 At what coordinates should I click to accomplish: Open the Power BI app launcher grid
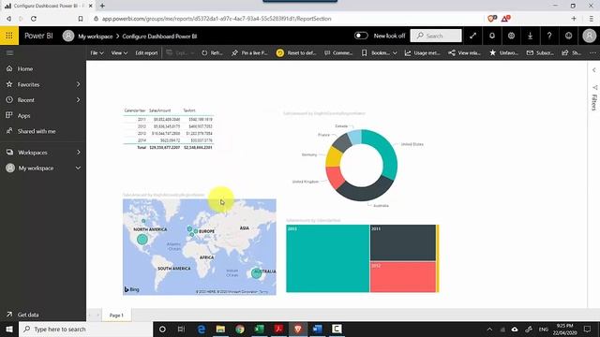point(9,36)
